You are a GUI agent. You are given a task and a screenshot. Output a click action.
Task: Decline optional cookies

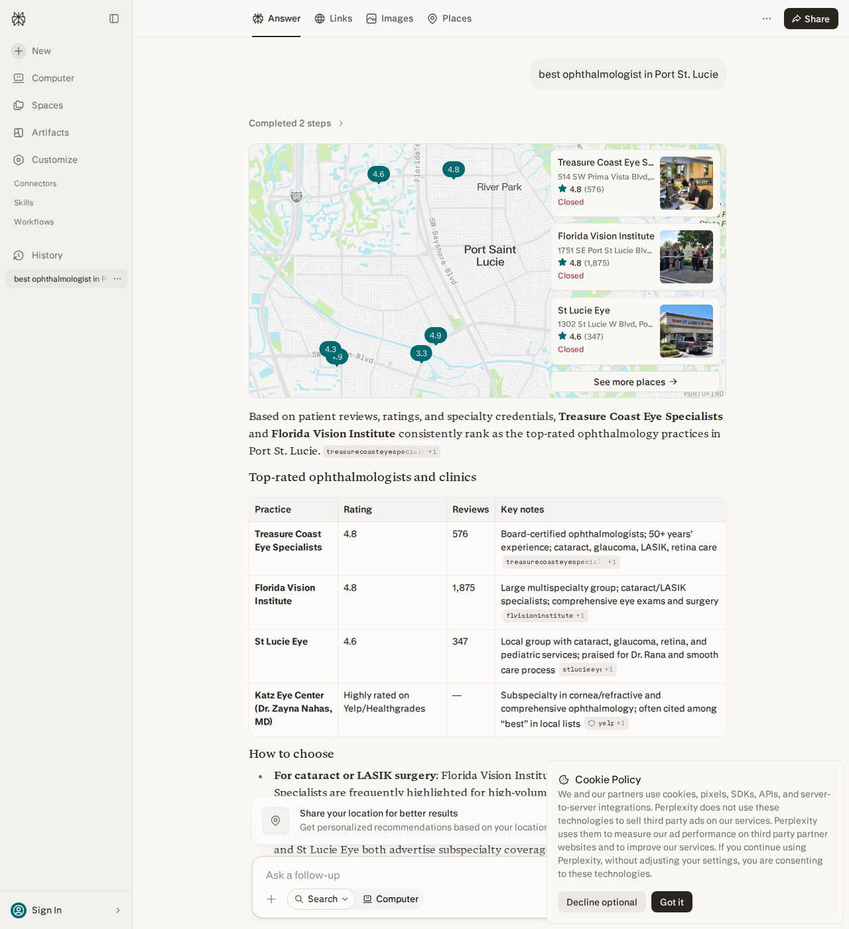tap(602, 902)
